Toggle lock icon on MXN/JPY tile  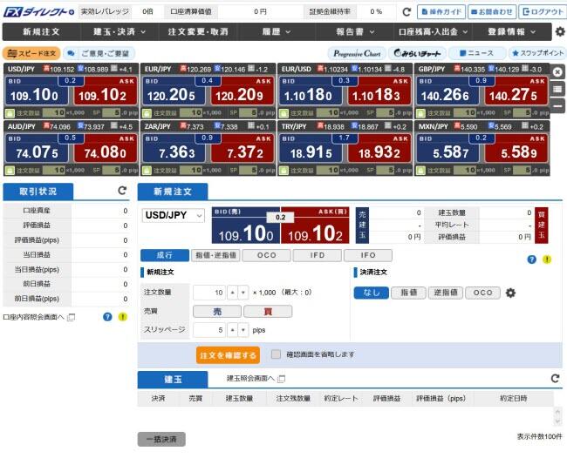420,171
